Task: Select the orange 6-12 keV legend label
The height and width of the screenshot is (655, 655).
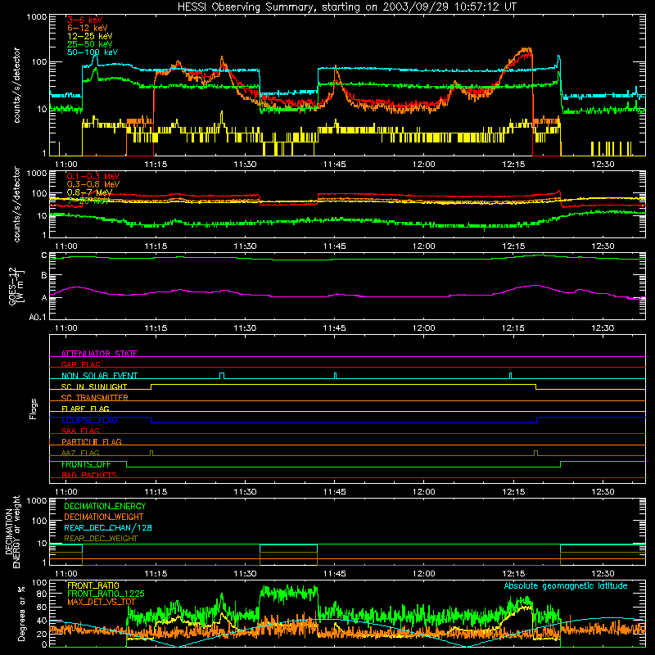Action: tap(88, 28)
